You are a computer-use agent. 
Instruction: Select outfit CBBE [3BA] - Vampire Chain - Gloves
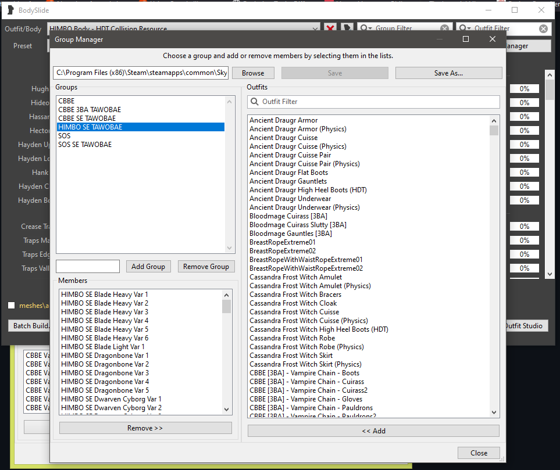(x=369, y=399)
